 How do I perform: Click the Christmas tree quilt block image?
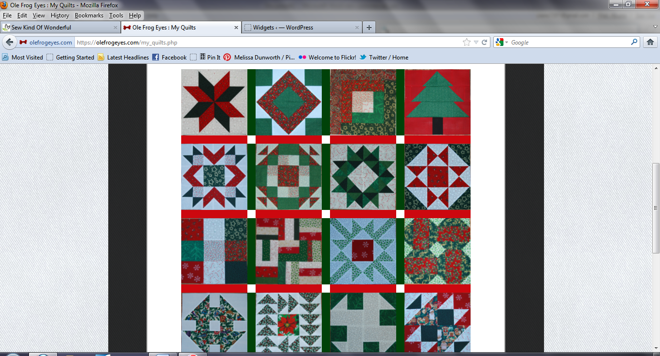(x=436, y=102)
